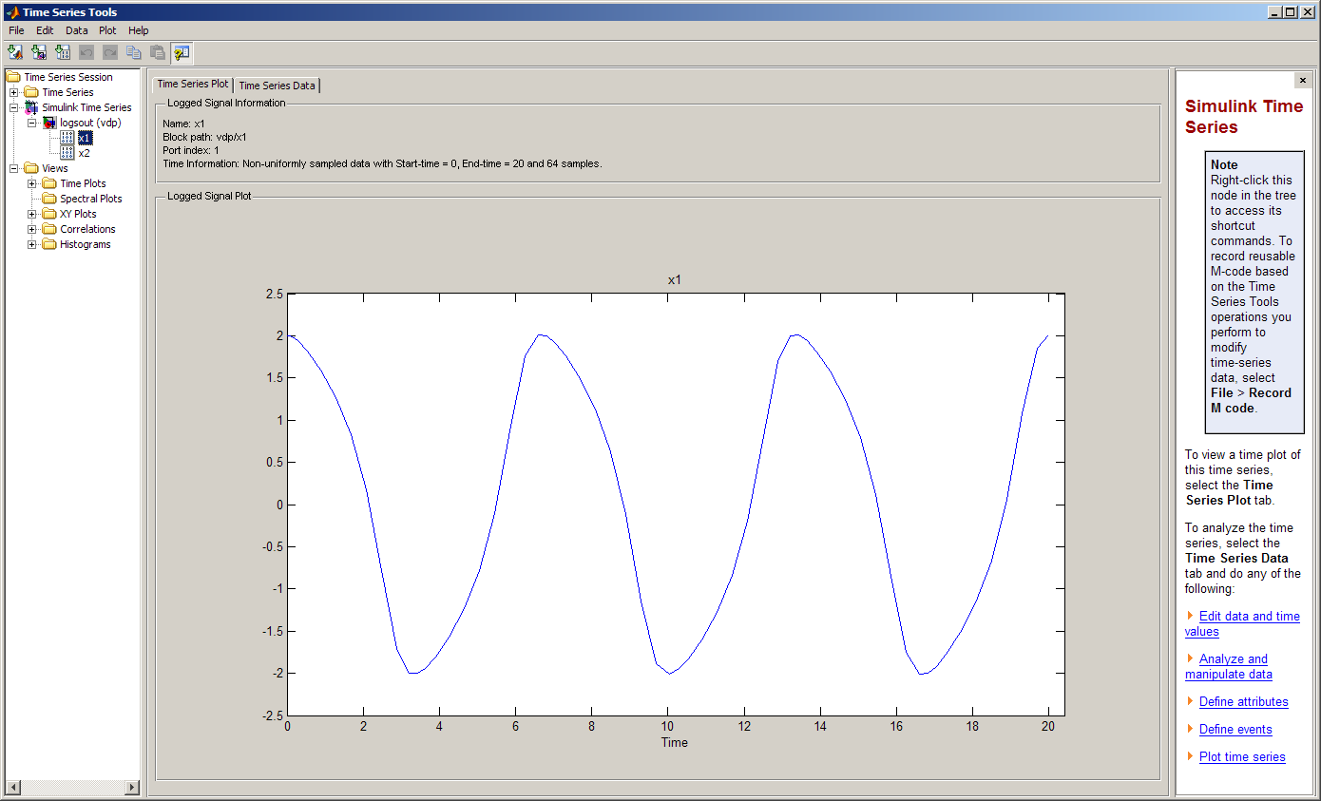The image size is (1321, 801).
Task: Click the Paste toolbar icon
Action: [158, 52]
